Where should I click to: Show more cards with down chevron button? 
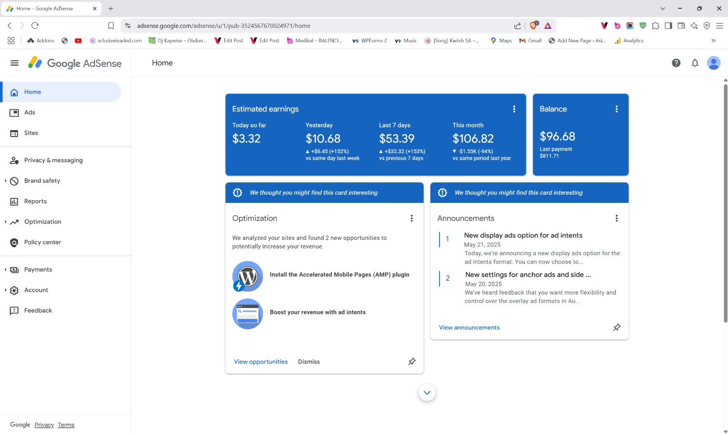click(427, 393)
